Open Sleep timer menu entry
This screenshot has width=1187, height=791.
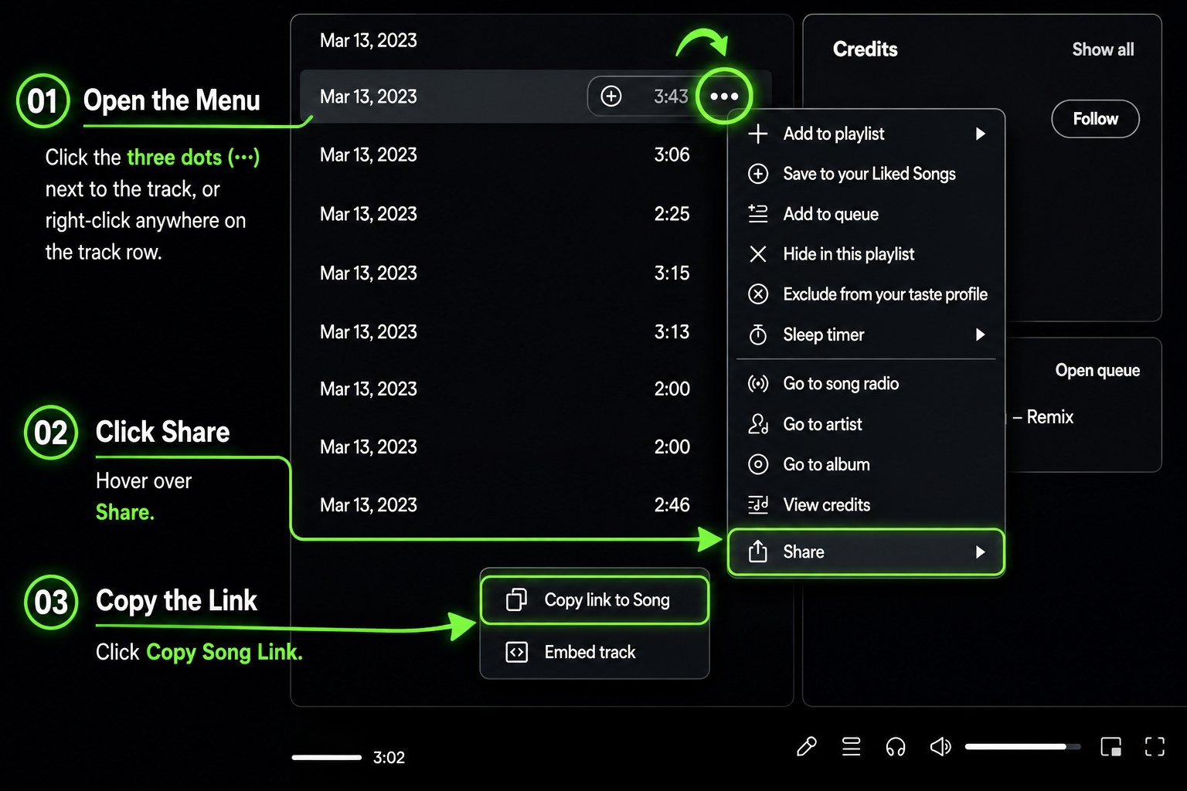click(866, 334)
